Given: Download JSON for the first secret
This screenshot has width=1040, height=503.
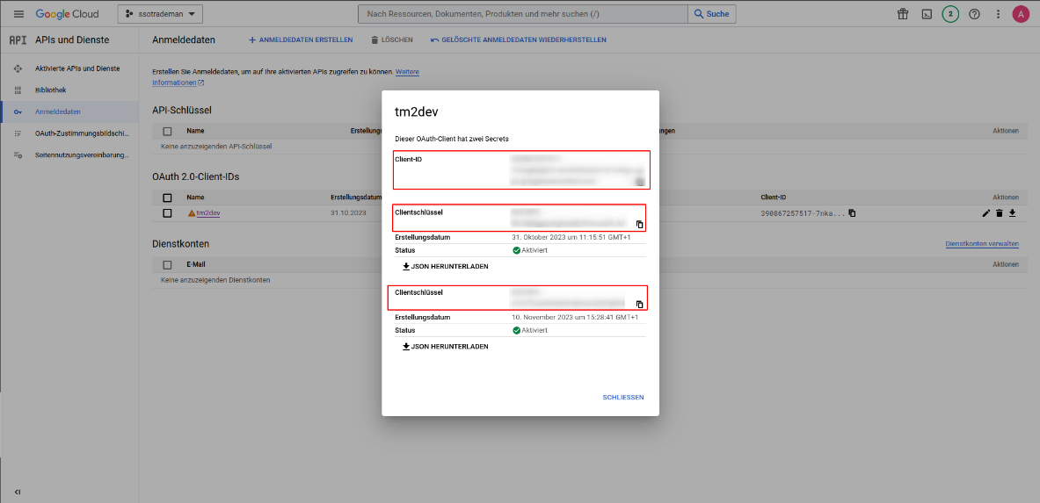Looking at the screenshot, I should tap(445, 266).
